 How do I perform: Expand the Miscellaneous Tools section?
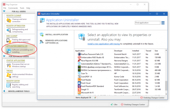coord(4,91)
